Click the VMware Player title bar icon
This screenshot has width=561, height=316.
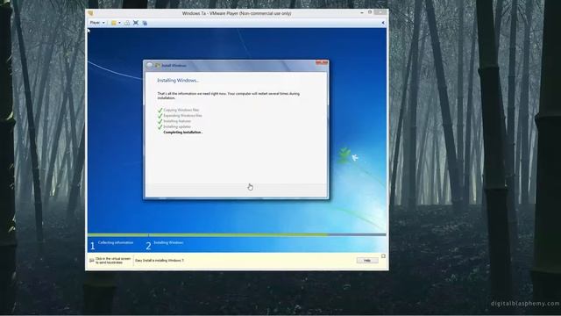pyautogui.click(x=90, y=13)
